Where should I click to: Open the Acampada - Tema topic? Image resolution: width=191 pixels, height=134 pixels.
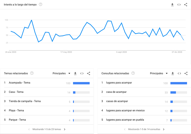pos(19,83)
